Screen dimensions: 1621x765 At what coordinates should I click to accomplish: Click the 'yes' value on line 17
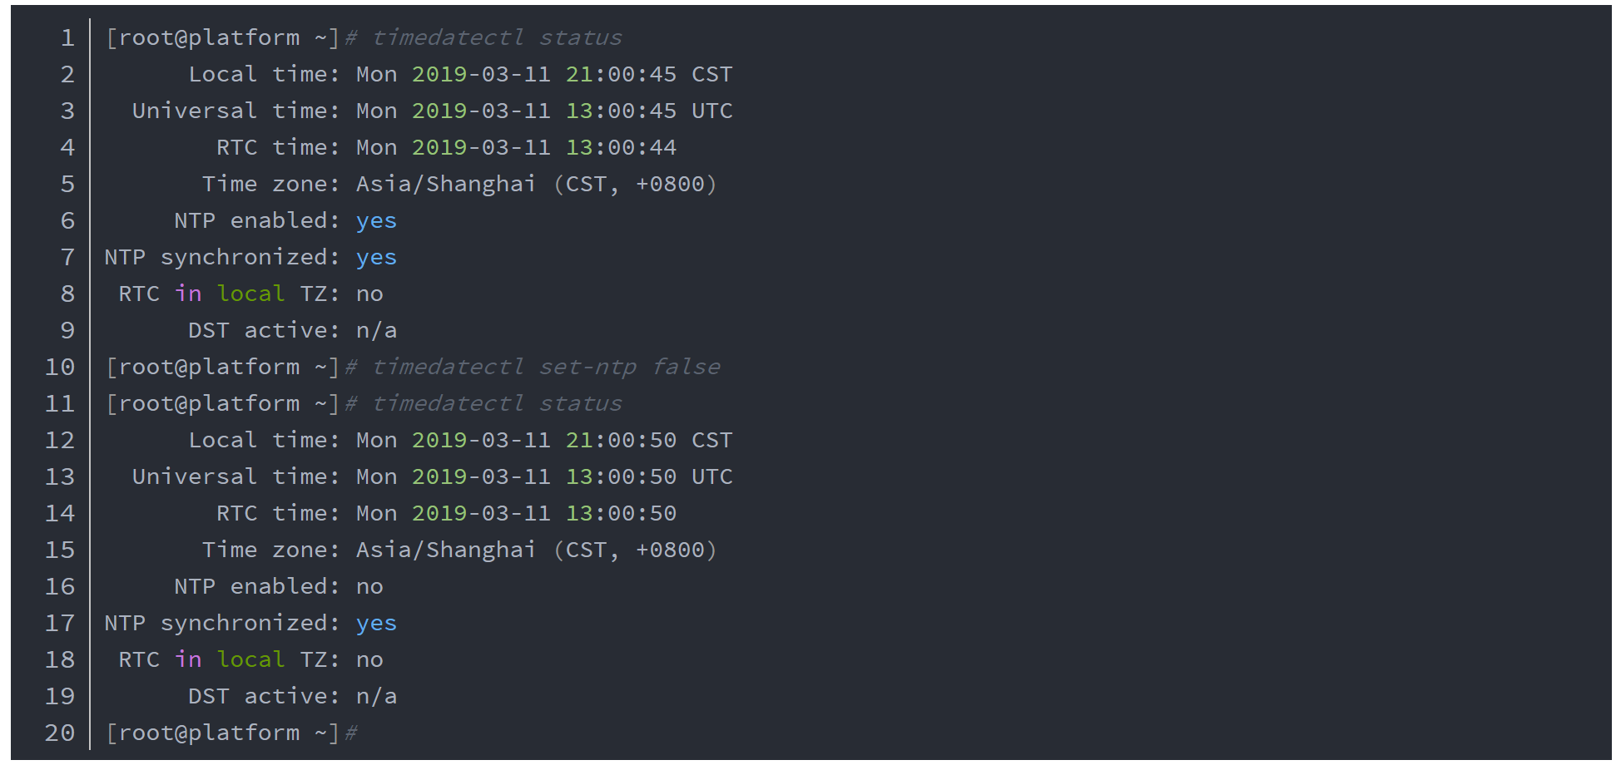tap(376, 624)
